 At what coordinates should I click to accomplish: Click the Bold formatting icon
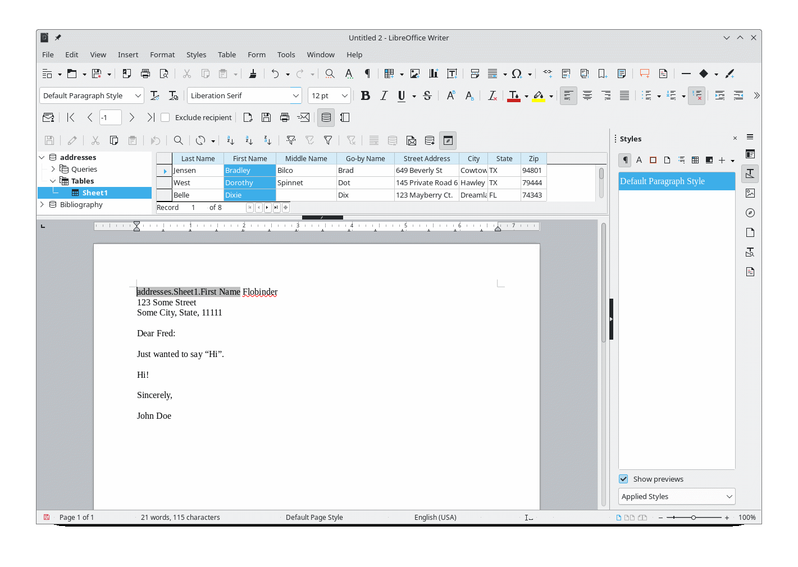point(365,96)
